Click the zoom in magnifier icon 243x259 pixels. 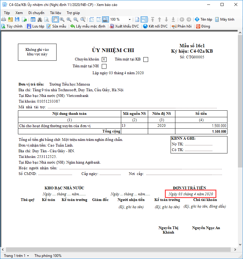[69, 19]
